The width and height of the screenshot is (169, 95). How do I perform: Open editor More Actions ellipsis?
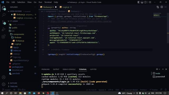click(x=166, y=7)
